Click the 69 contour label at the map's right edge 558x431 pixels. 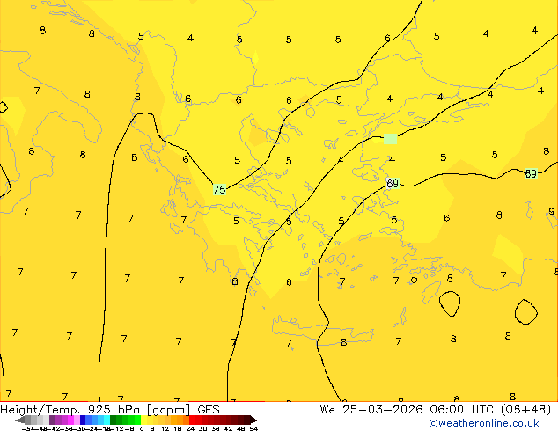pos(531,173)
